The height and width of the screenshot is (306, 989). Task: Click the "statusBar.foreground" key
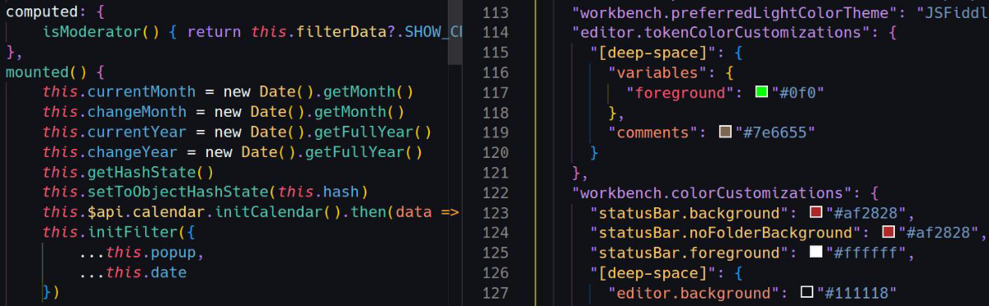pyautogui.click(x=690, y=253)
